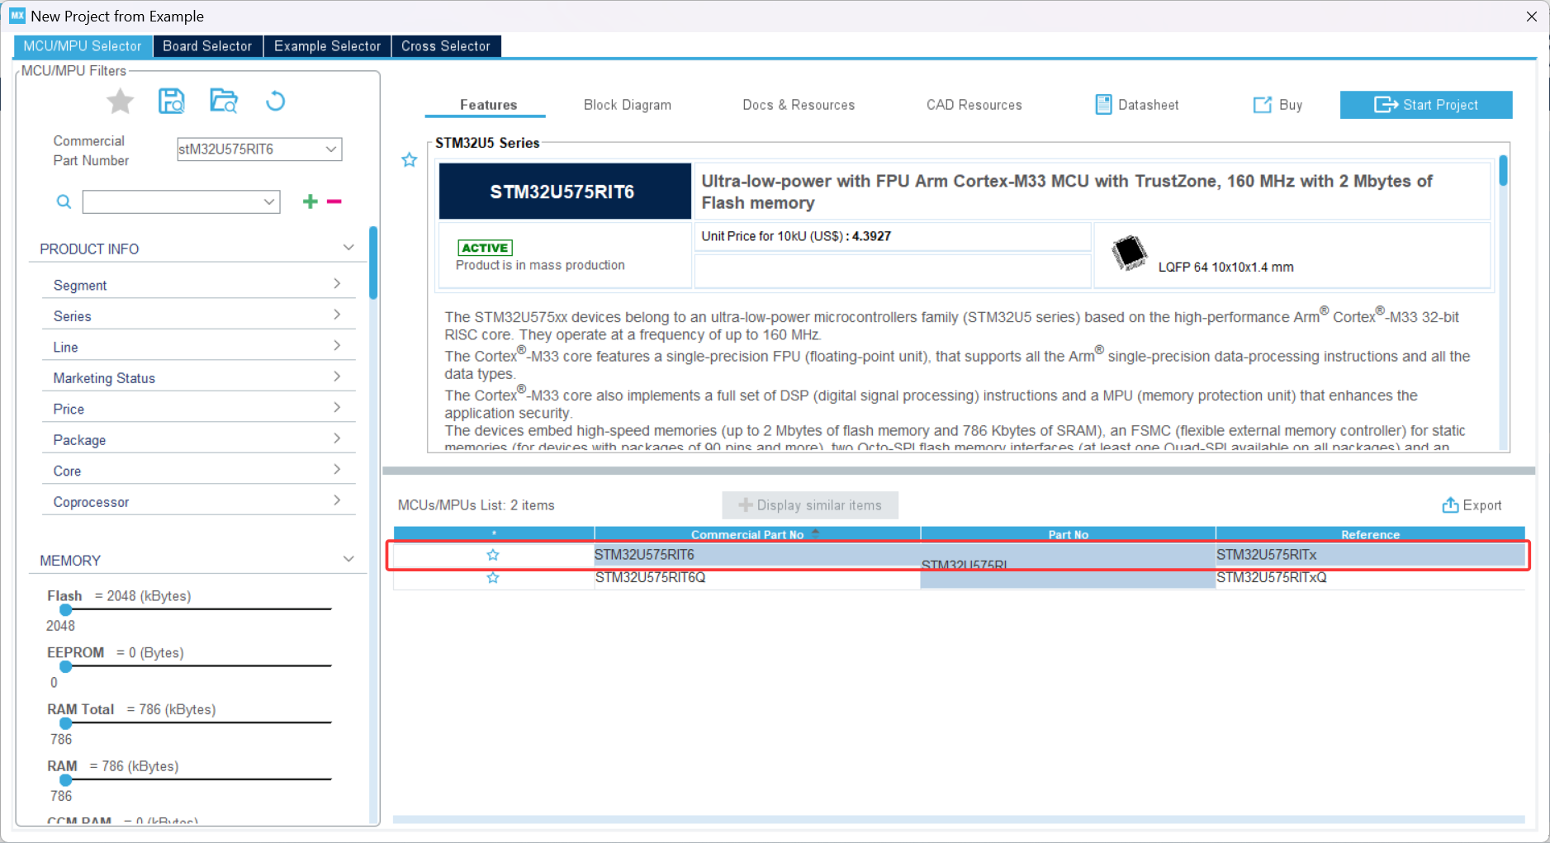The image size is (1550, 843).
Task: Open the Commercial Part Number dropdown
Action: pyautogui.click(x=331, y=149)
